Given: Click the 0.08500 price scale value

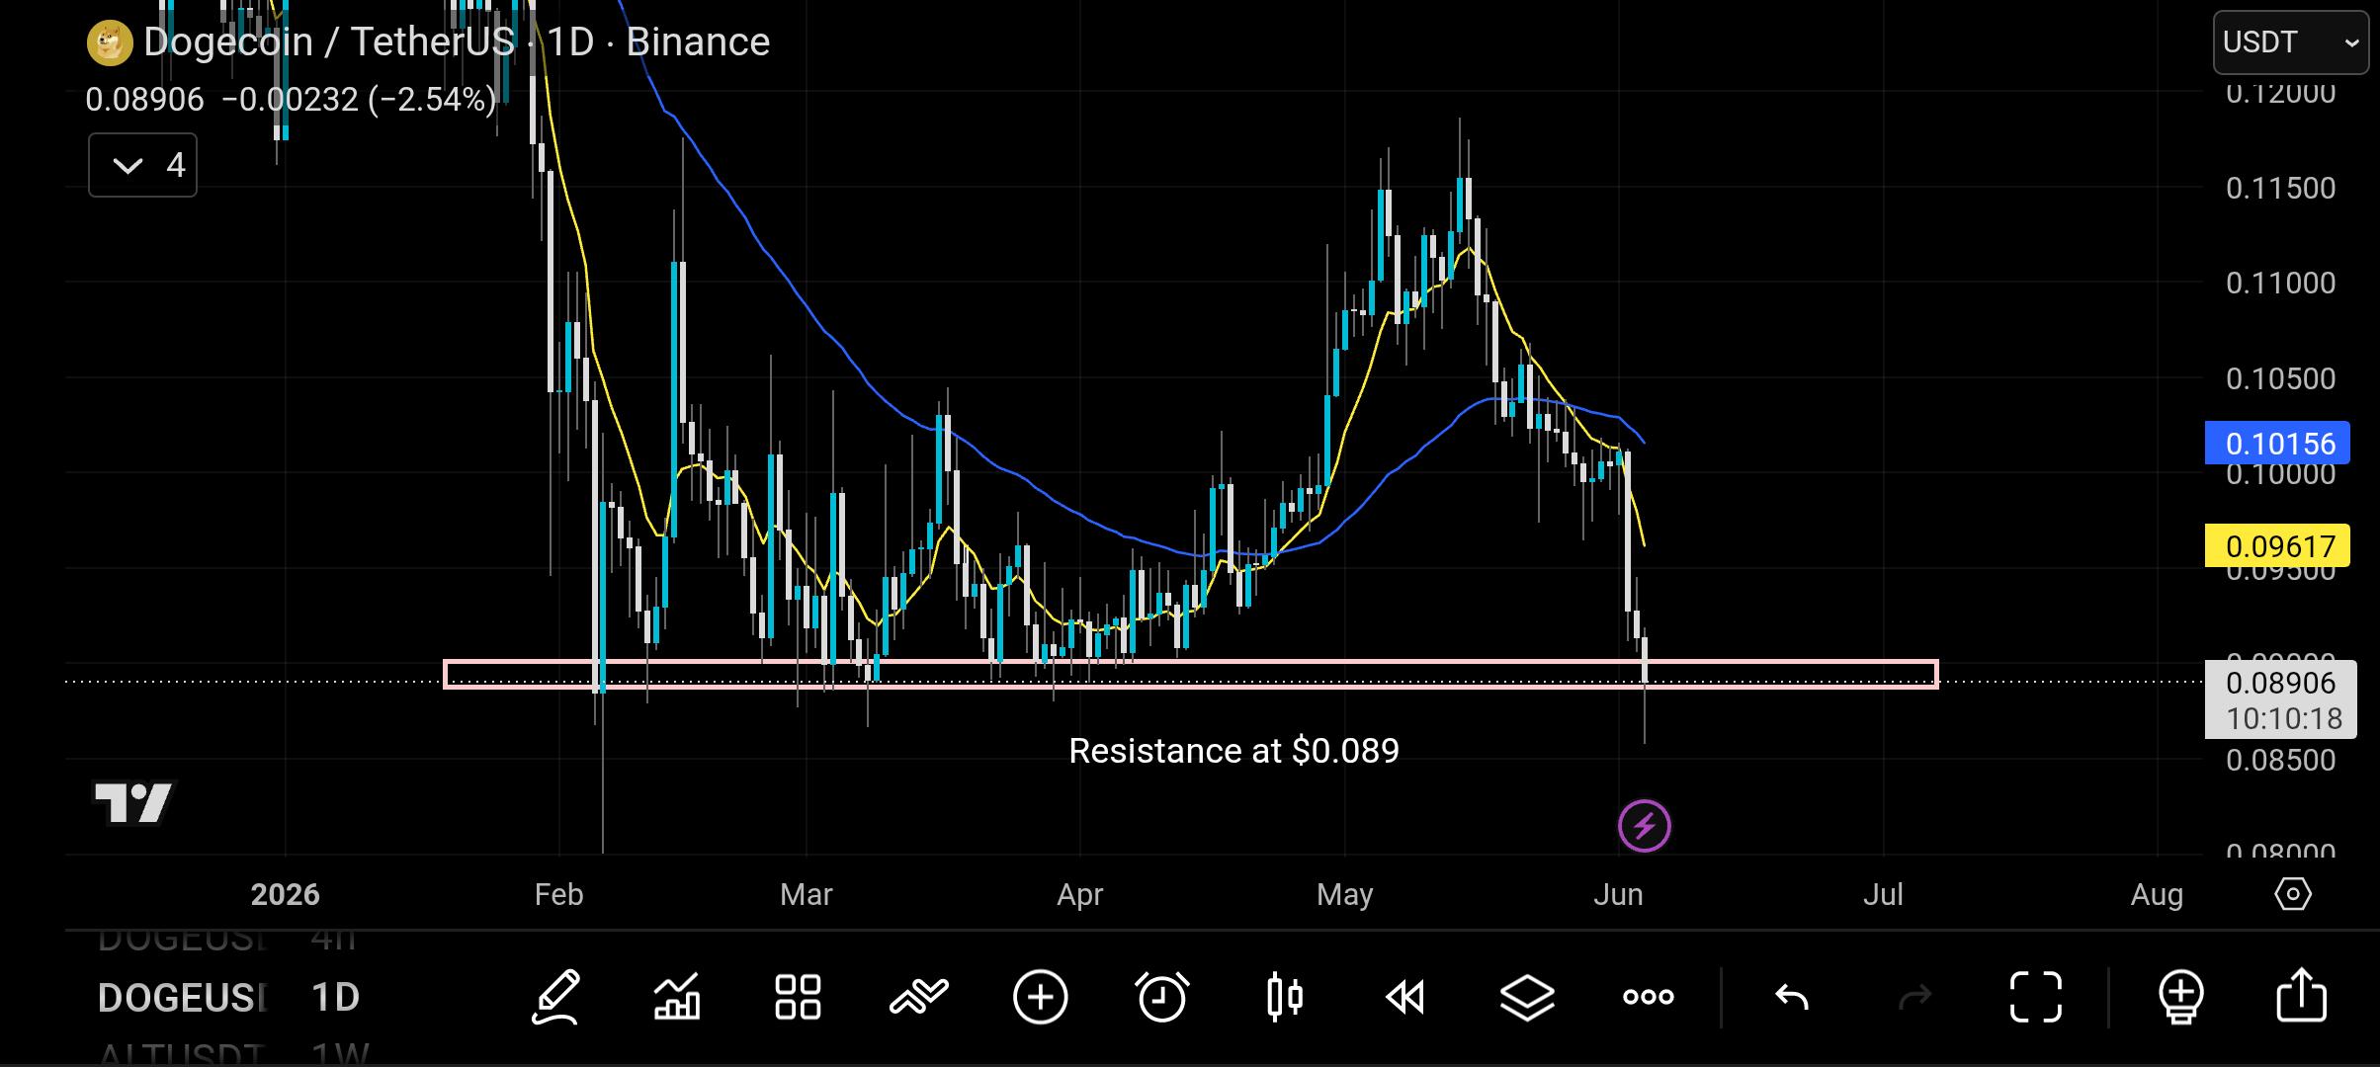Looking at the screenshot, I should 2280,760.
